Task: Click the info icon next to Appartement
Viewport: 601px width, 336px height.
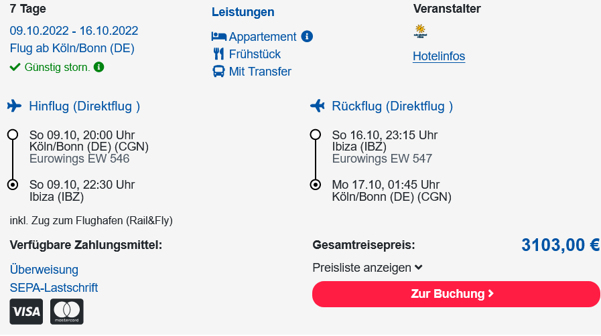Action: pyautogui.click(x=307, y=36)
